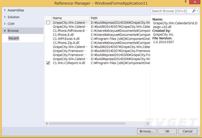Click the File Version value 1.0.2014.0307

click(163, 42)
